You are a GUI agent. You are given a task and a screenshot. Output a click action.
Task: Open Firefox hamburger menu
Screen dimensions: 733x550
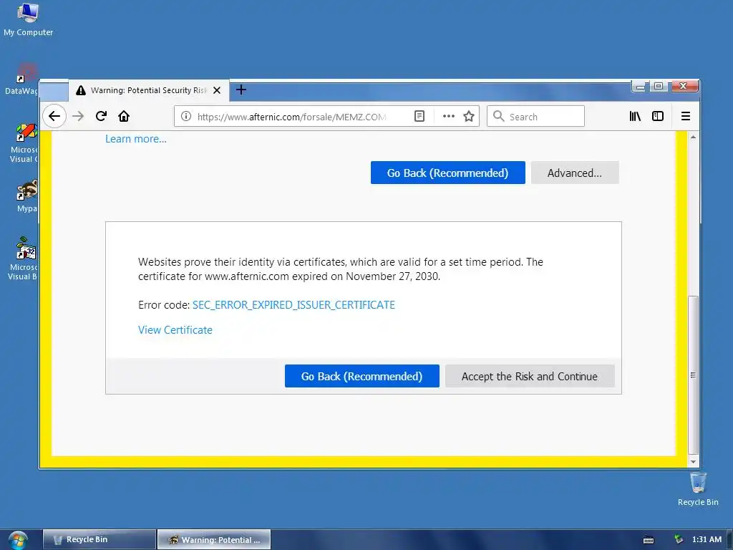(685, 116)
